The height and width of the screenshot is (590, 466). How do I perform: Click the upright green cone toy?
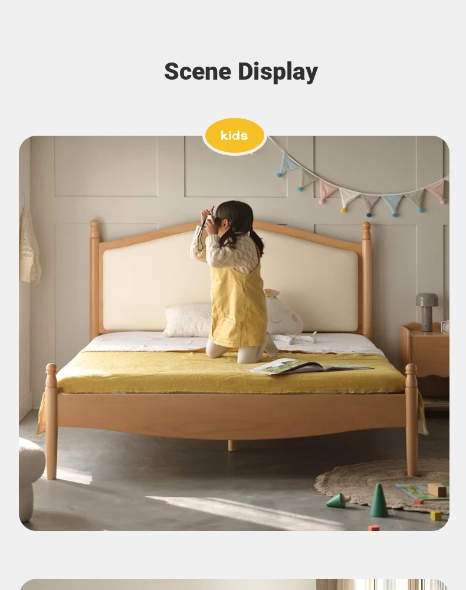point(379,500)
